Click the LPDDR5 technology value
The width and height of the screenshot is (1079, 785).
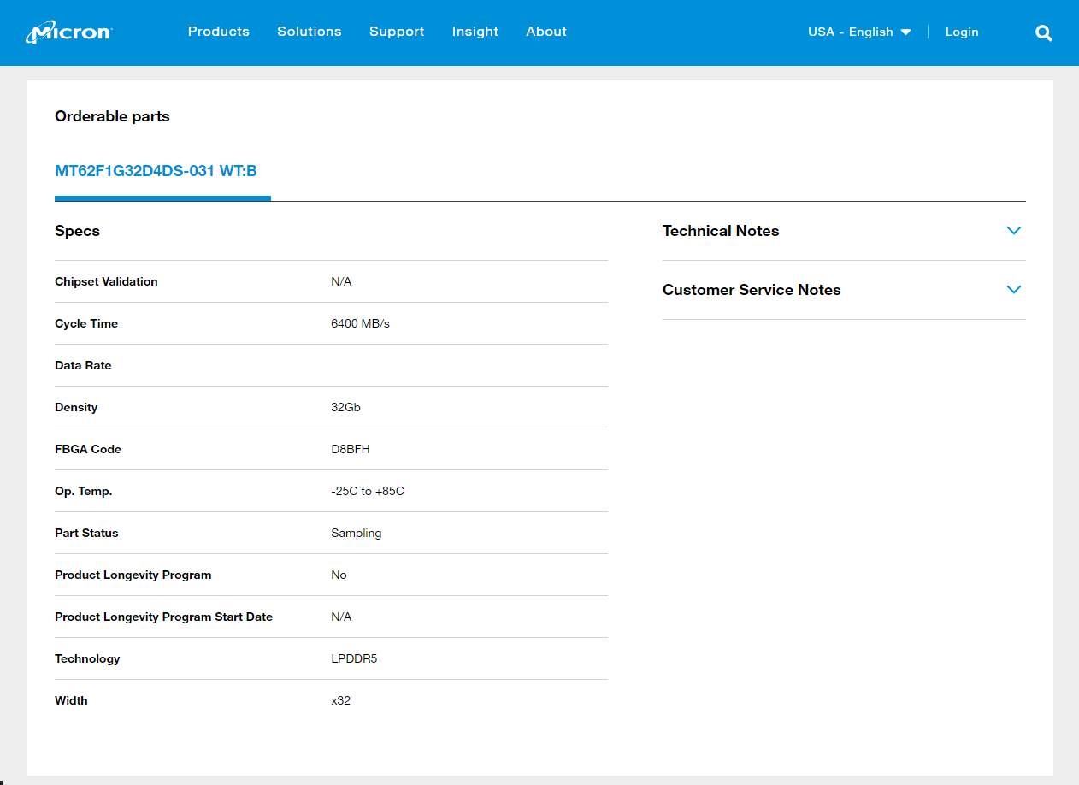354,658
